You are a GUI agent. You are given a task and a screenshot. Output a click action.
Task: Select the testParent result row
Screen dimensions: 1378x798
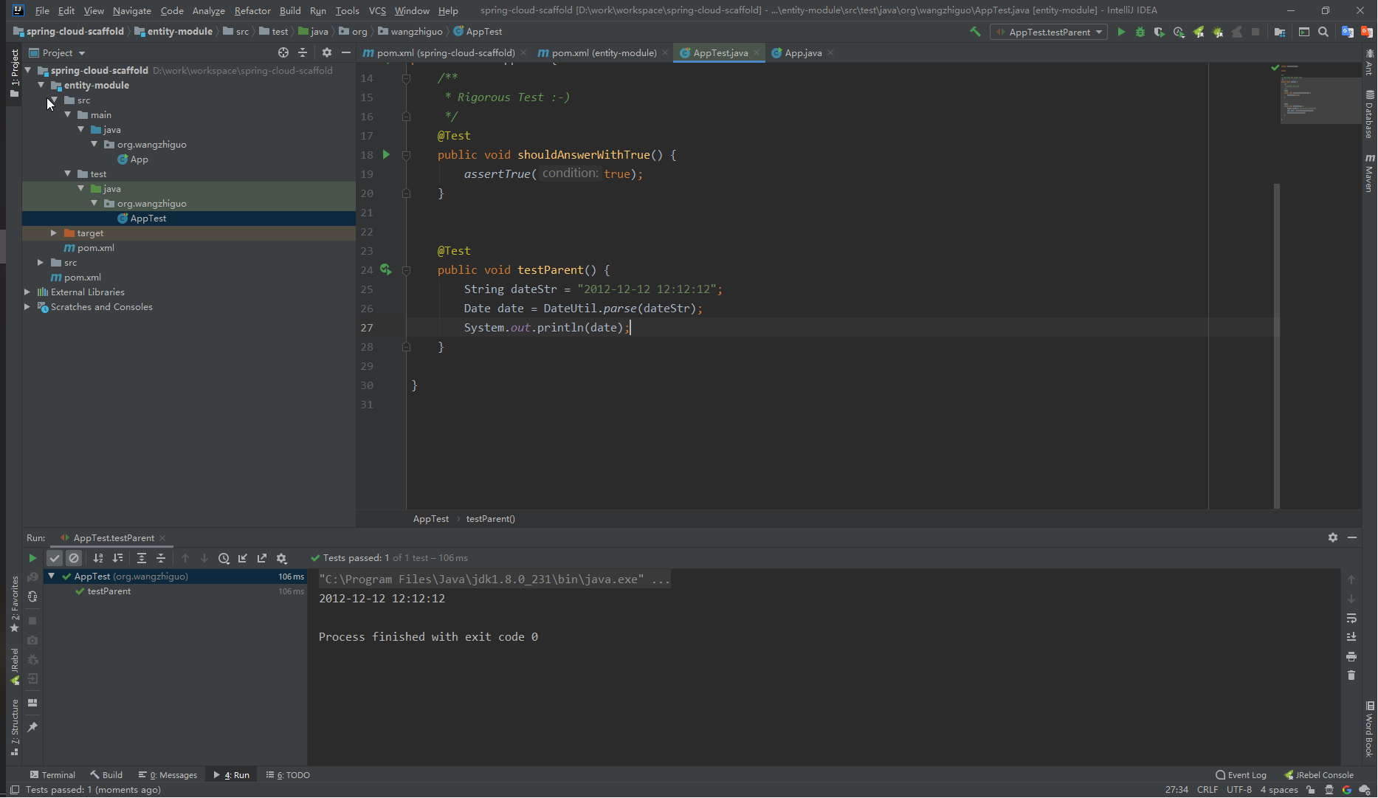pyautogui.click(x=176, y=591)
